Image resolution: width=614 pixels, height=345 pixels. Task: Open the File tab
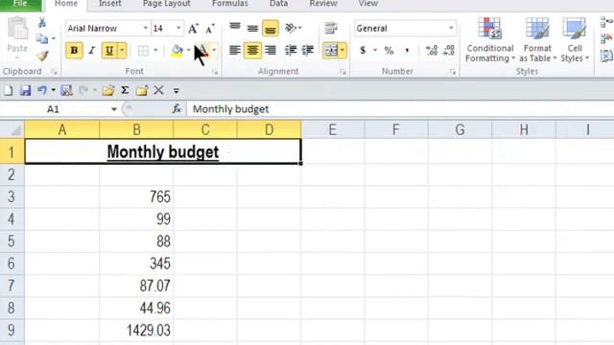click(20, 4)
